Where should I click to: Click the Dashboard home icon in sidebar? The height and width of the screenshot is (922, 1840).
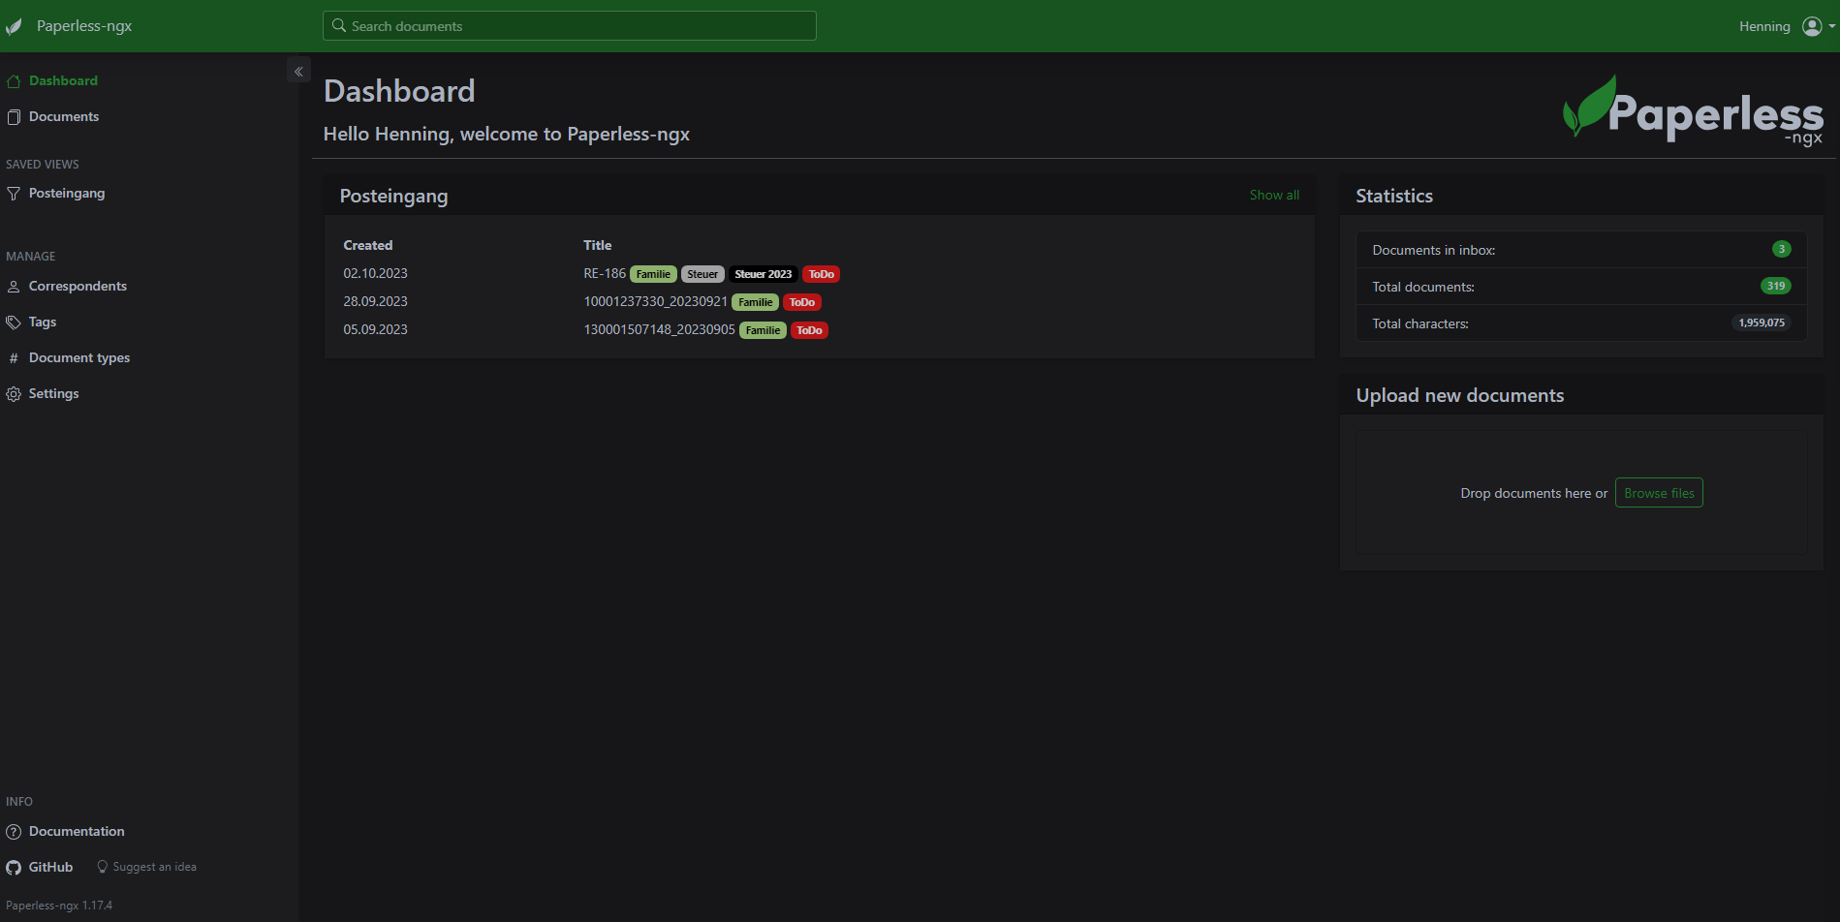click(14, 81)
